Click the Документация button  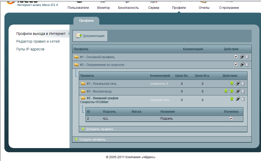click(90, 36)
